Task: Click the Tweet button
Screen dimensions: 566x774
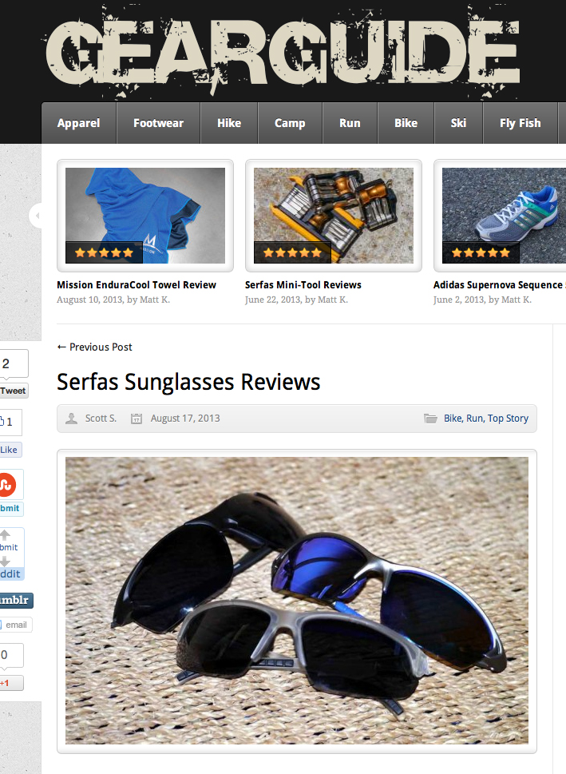Action: point(14,391)
